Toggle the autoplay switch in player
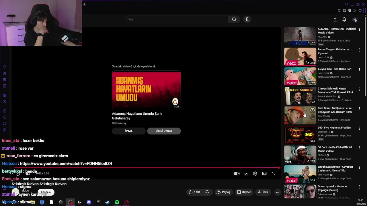Viewport: 367px width, 206px height. click(237, 174)
